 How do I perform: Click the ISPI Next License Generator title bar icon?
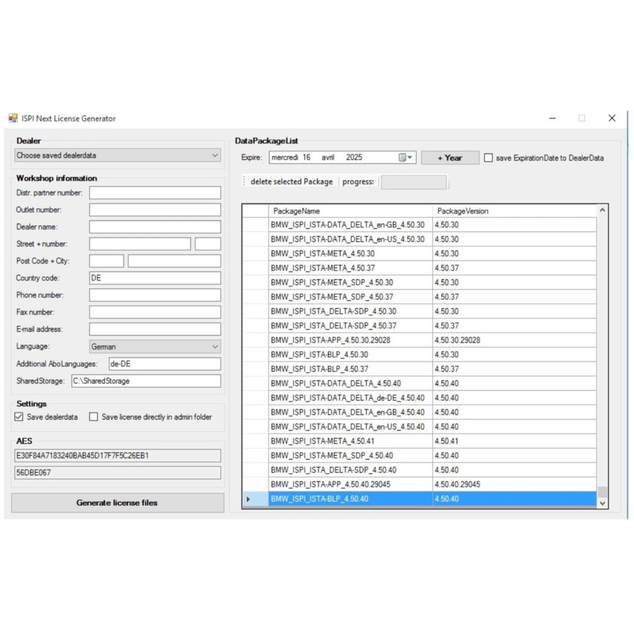point(12,117)
